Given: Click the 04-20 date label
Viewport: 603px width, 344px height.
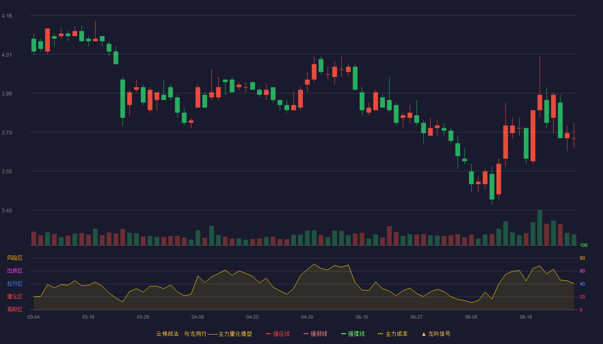Looking at the screenshot, I should (252, 317).
